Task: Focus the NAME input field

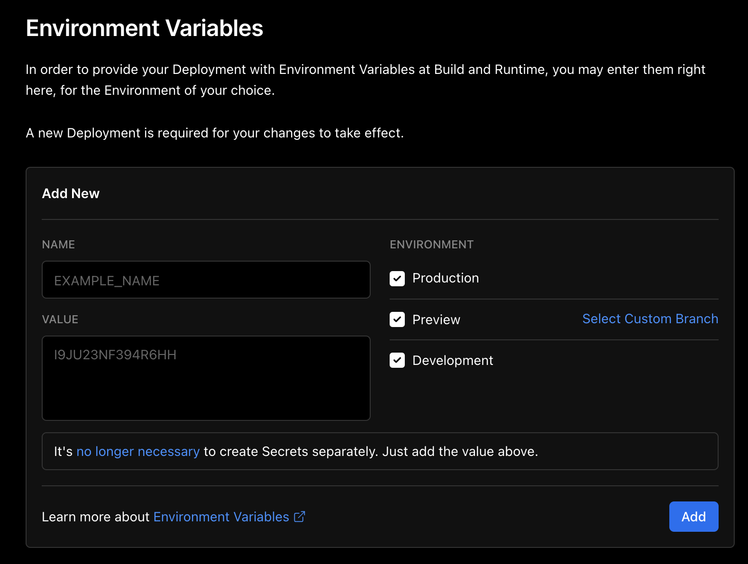Action: pos(206,280)
